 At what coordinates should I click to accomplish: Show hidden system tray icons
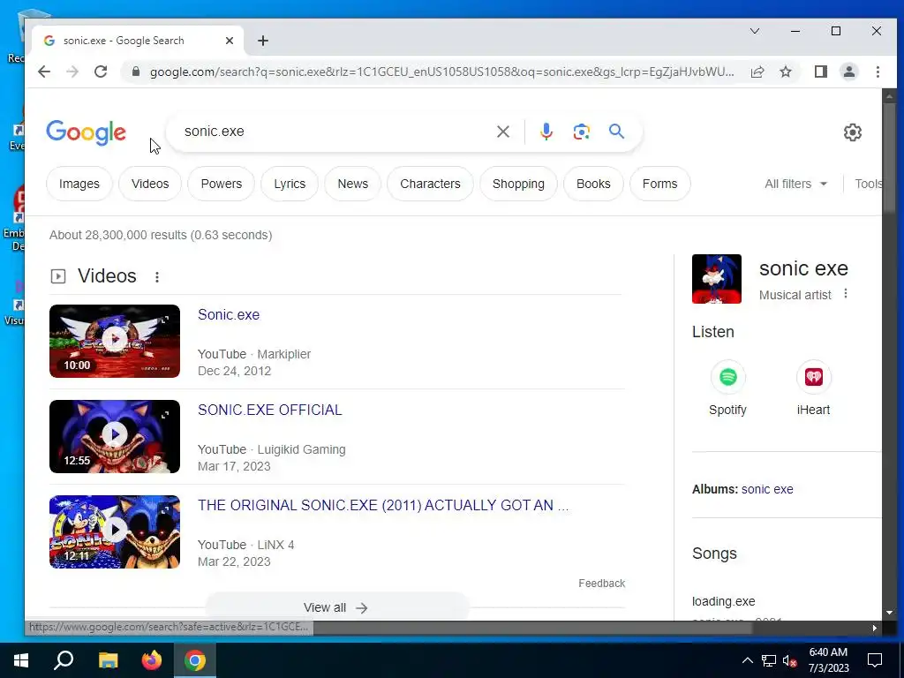(x=747, y=660)
